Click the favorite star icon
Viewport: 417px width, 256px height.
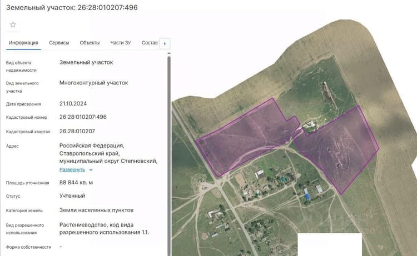point(13,24)
